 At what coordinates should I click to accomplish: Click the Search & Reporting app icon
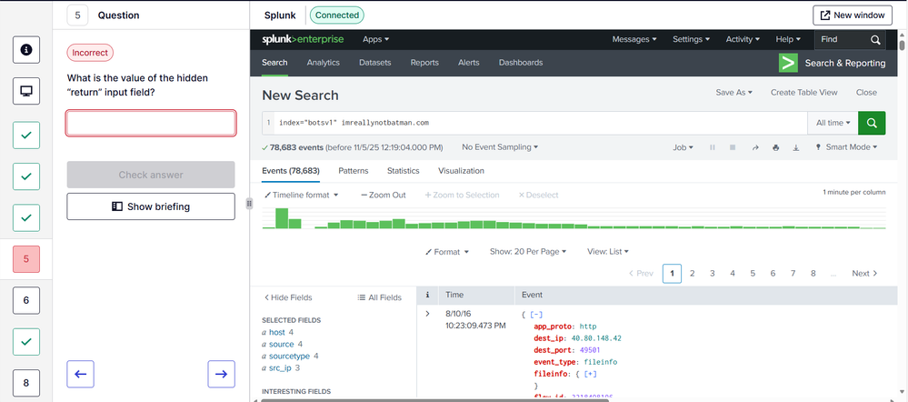(x=788, y=63)
